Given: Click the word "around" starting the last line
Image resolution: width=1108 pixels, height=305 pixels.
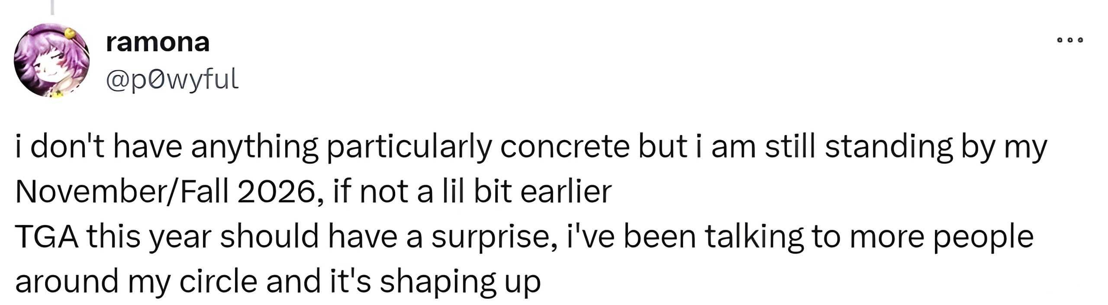Looking at the screenshot, I should [x=67, y=282].
